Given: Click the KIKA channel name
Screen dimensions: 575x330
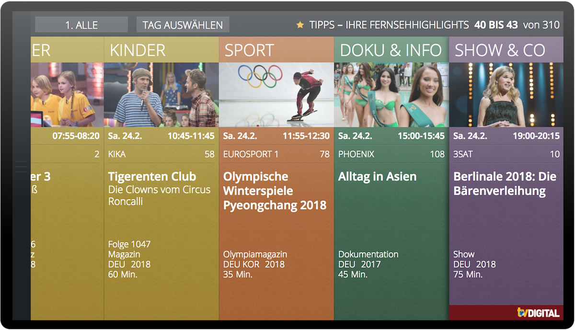Looking at the screenshot, I should point(117,154).
